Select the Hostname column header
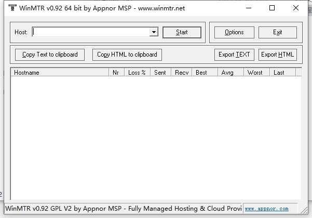The width and height of the screenshot is (312, 218). pyautogui.click(x=60, y=72)
